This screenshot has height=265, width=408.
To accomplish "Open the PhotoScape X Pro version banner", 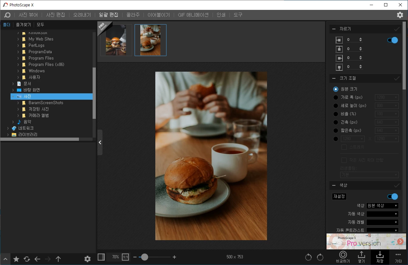I will click(366, 241).
